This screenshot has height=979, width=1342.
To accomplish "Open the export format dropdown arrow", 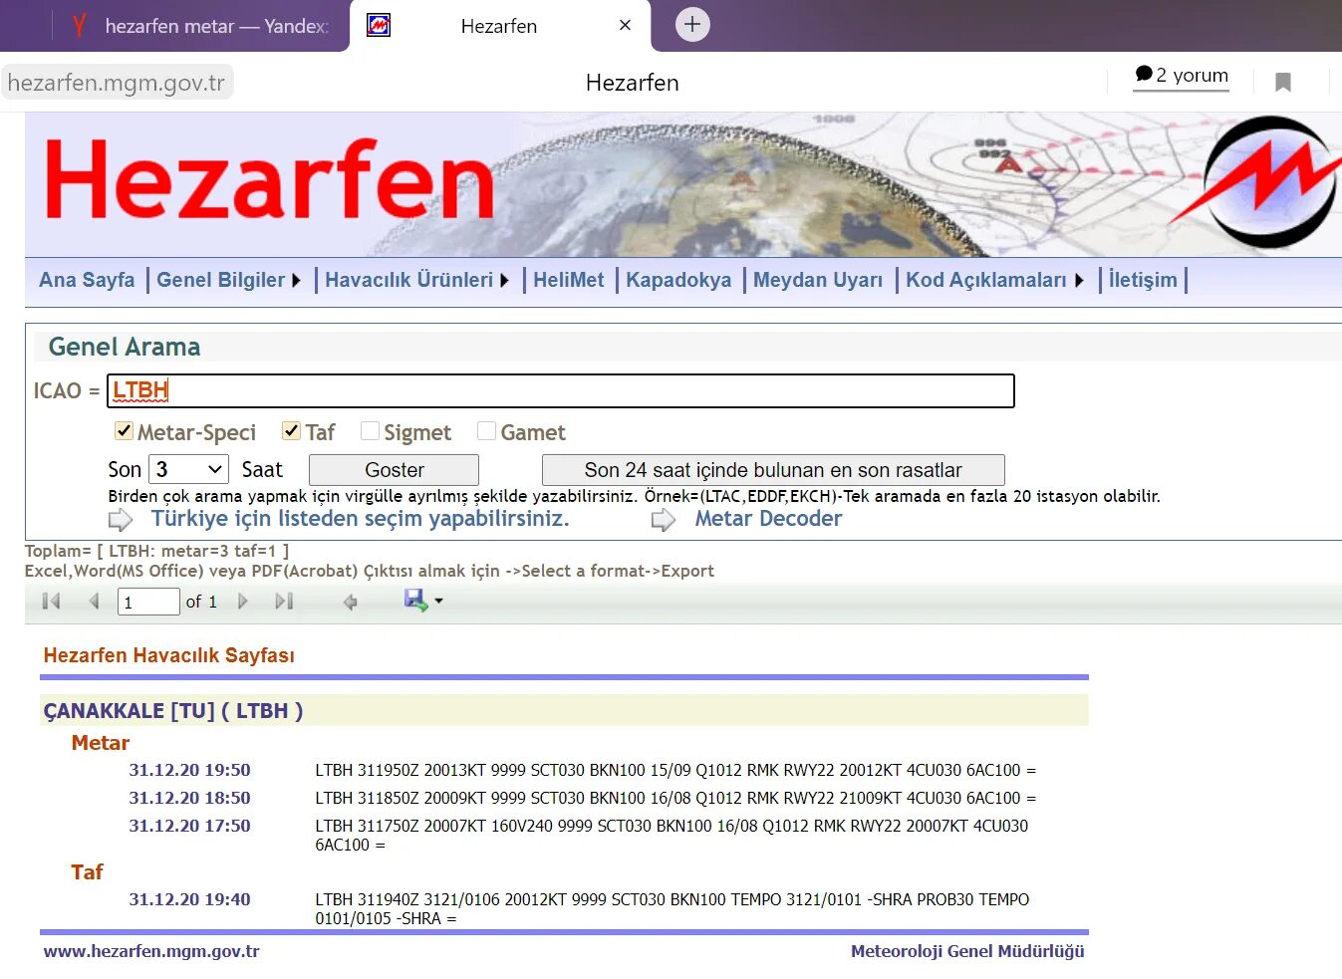I will click(x=438, y=602).
